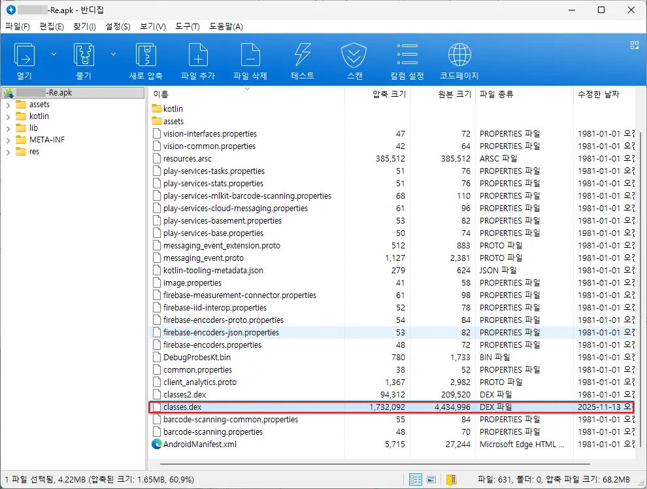This screenshot has width=647, height=489.
Task: Select image.properties file
Action: (x=192, y=282)
